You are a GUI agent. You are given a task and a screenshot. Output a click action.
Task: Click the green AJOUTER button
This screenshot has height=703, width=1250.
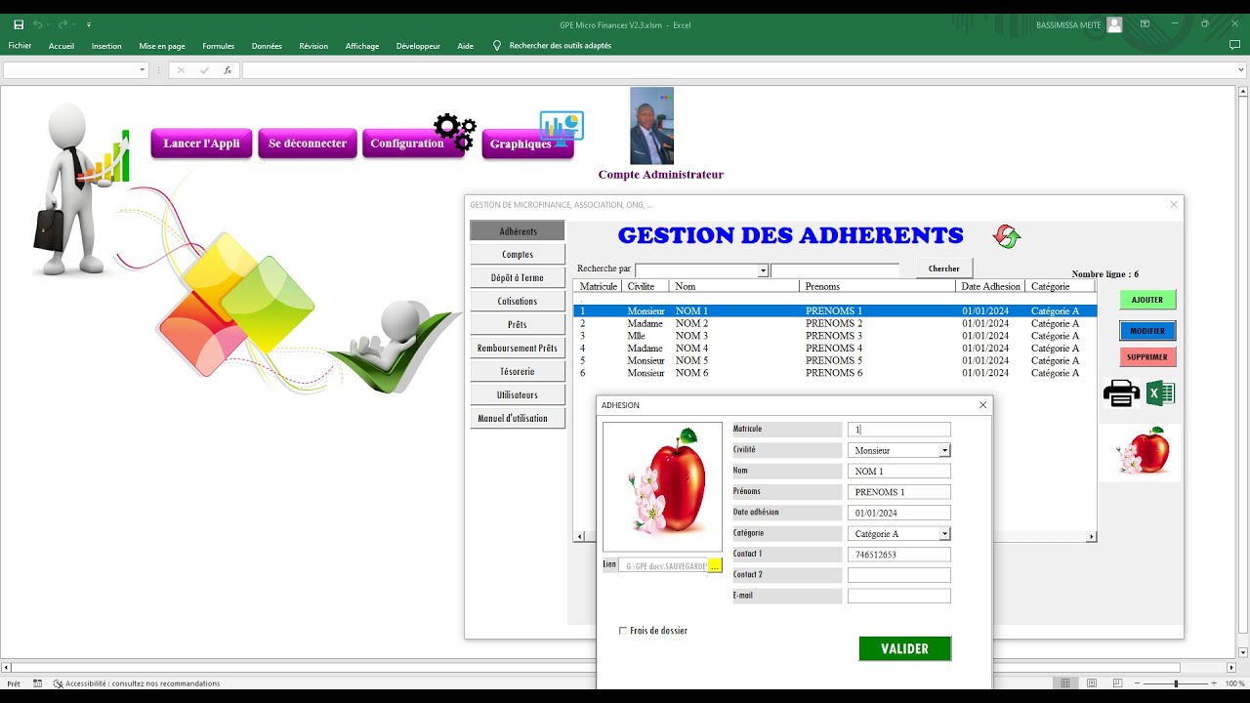click(1147, 300)
